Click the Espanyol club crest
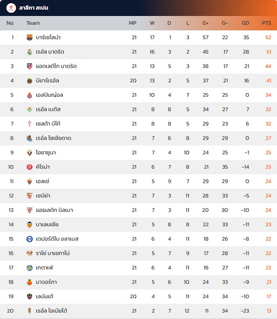The image size is (277, 319). coord(29,95)
